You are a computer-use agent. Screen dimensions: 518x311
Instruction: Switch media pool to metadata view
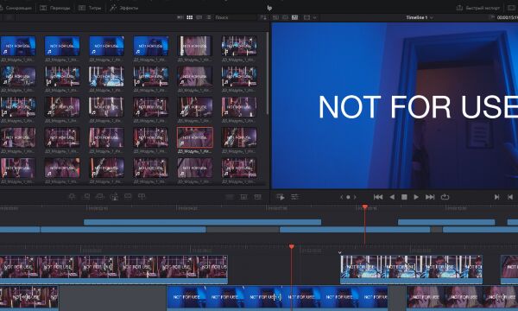[180, 17]
